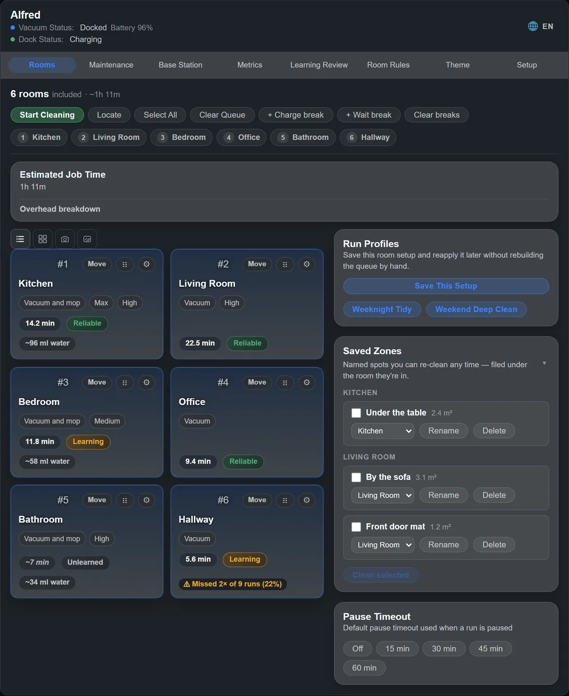
Task: Click Bathroom Unlearned status badge
Action: (85, 562)
